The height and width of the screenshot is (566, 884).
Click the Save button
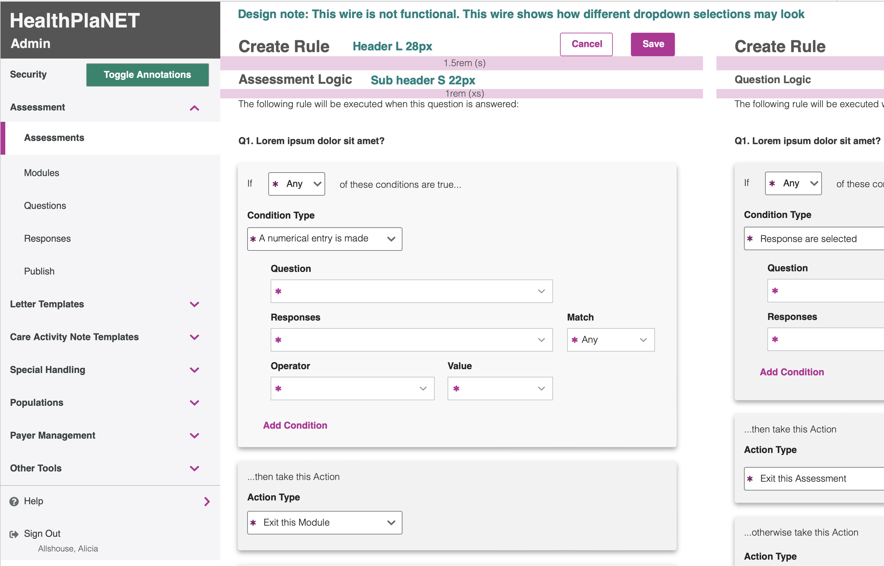(653, 44)
